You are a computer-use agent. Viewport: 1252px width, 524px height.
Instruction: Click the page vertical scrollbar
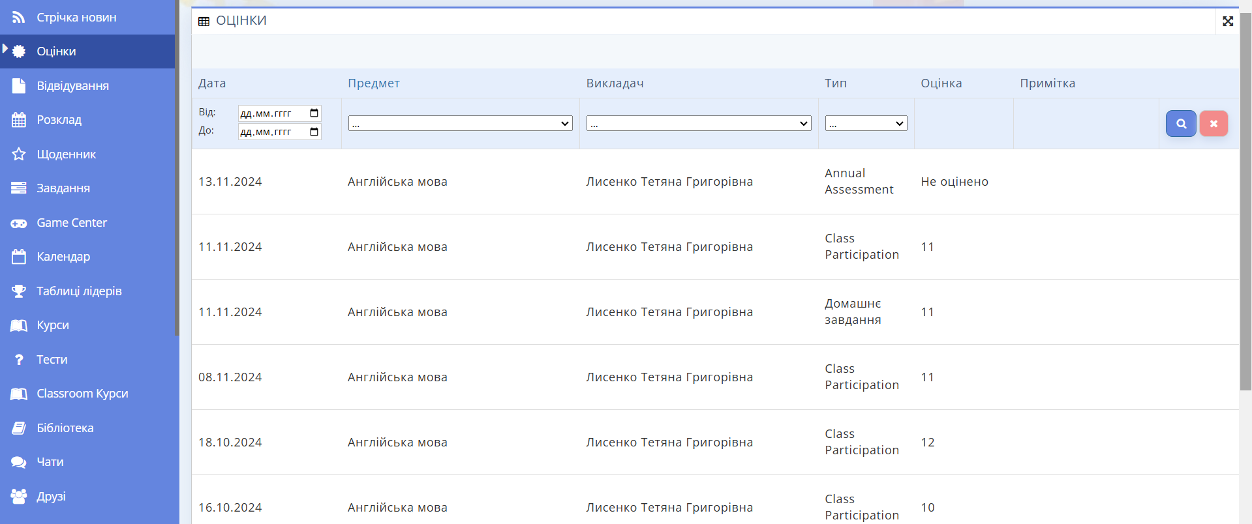click(1245, 196)
